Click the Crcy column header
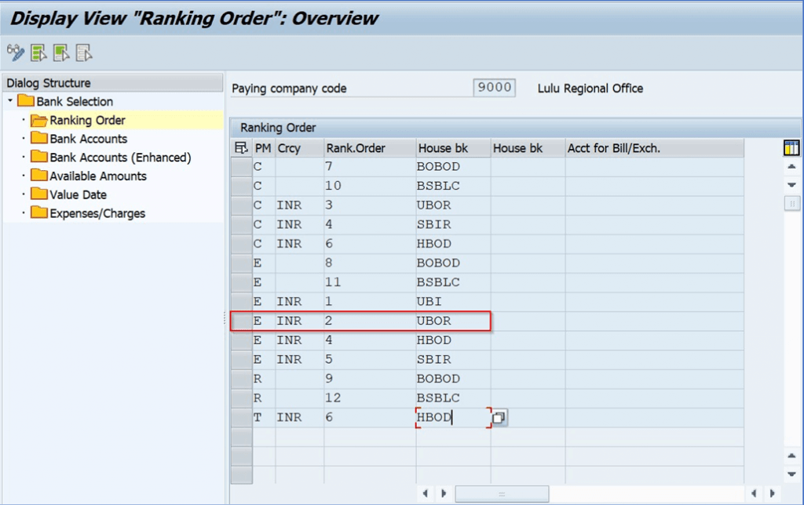Screen dimensions: 804x505 tap(299, 148)
